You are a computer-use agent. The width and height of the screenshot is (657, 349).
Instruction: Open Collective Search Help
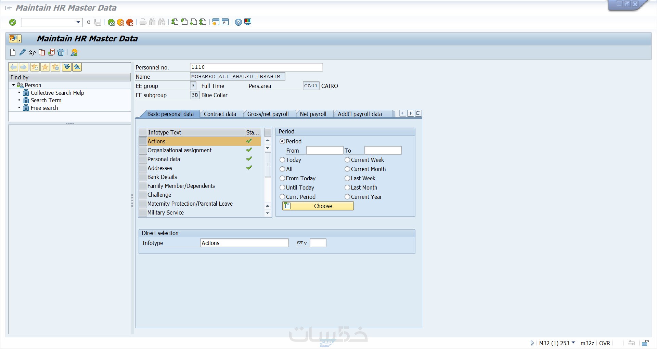(x=57, y=93)
